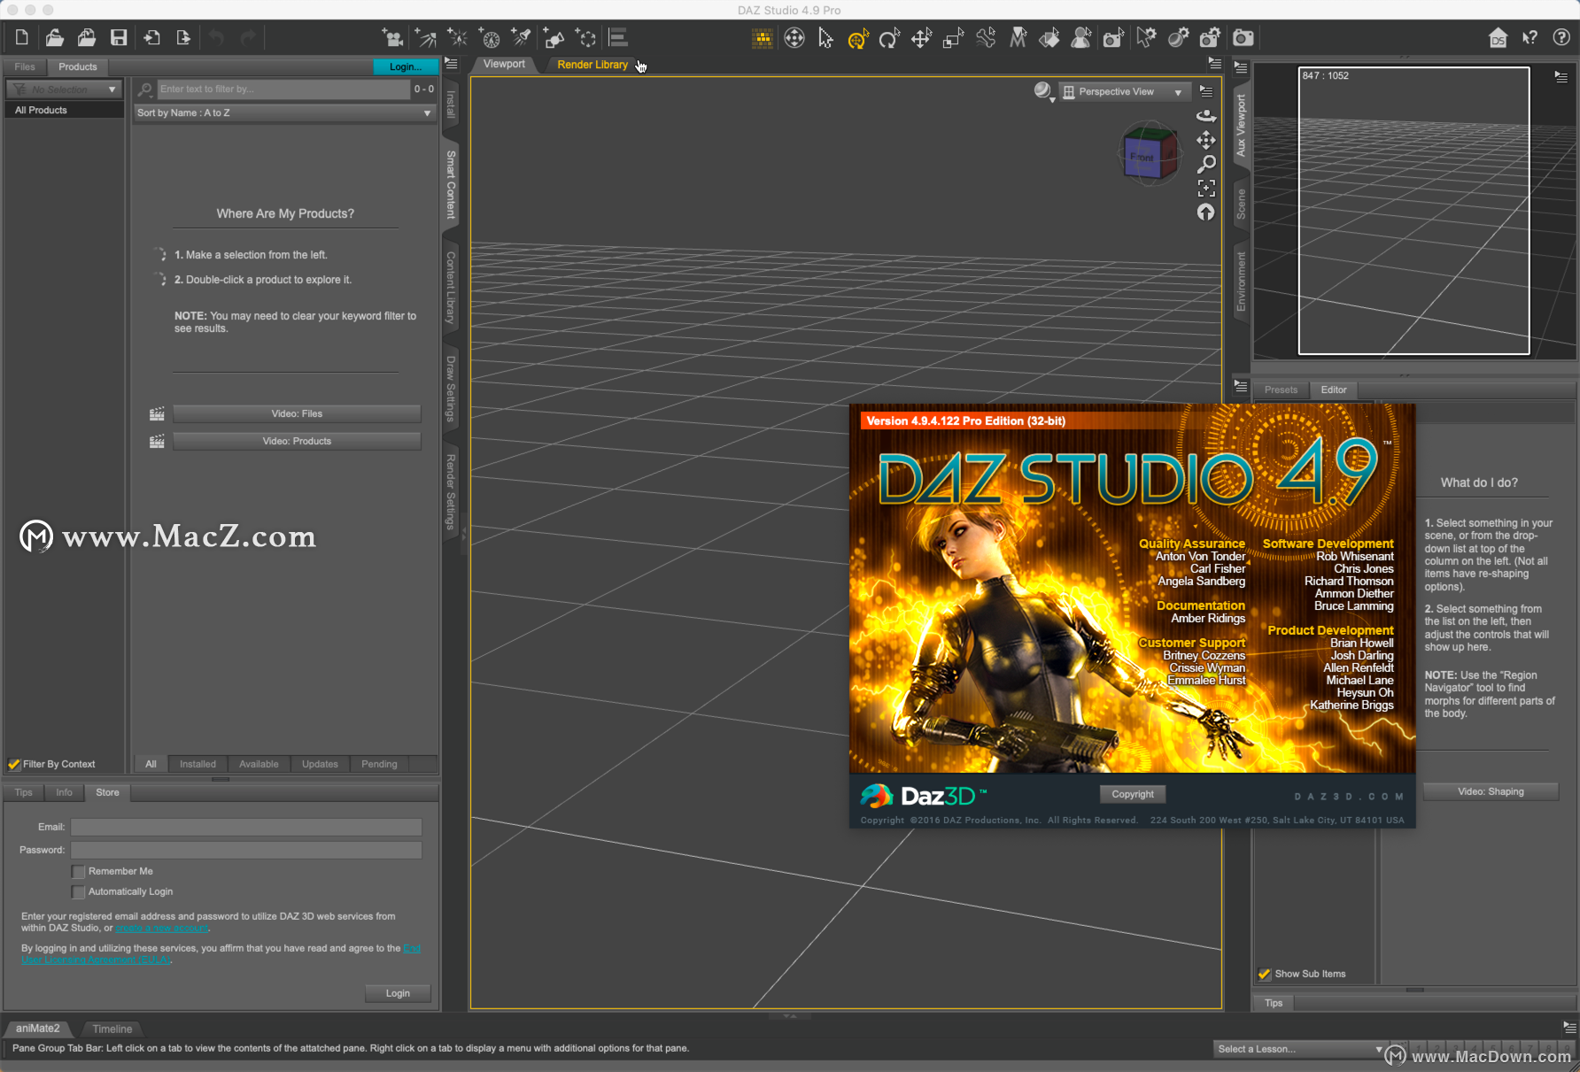This screenshot has width=1580, height=1072.
Task: Open aspect frame menu in aux viewport
Action: [x=1561, y=77]
